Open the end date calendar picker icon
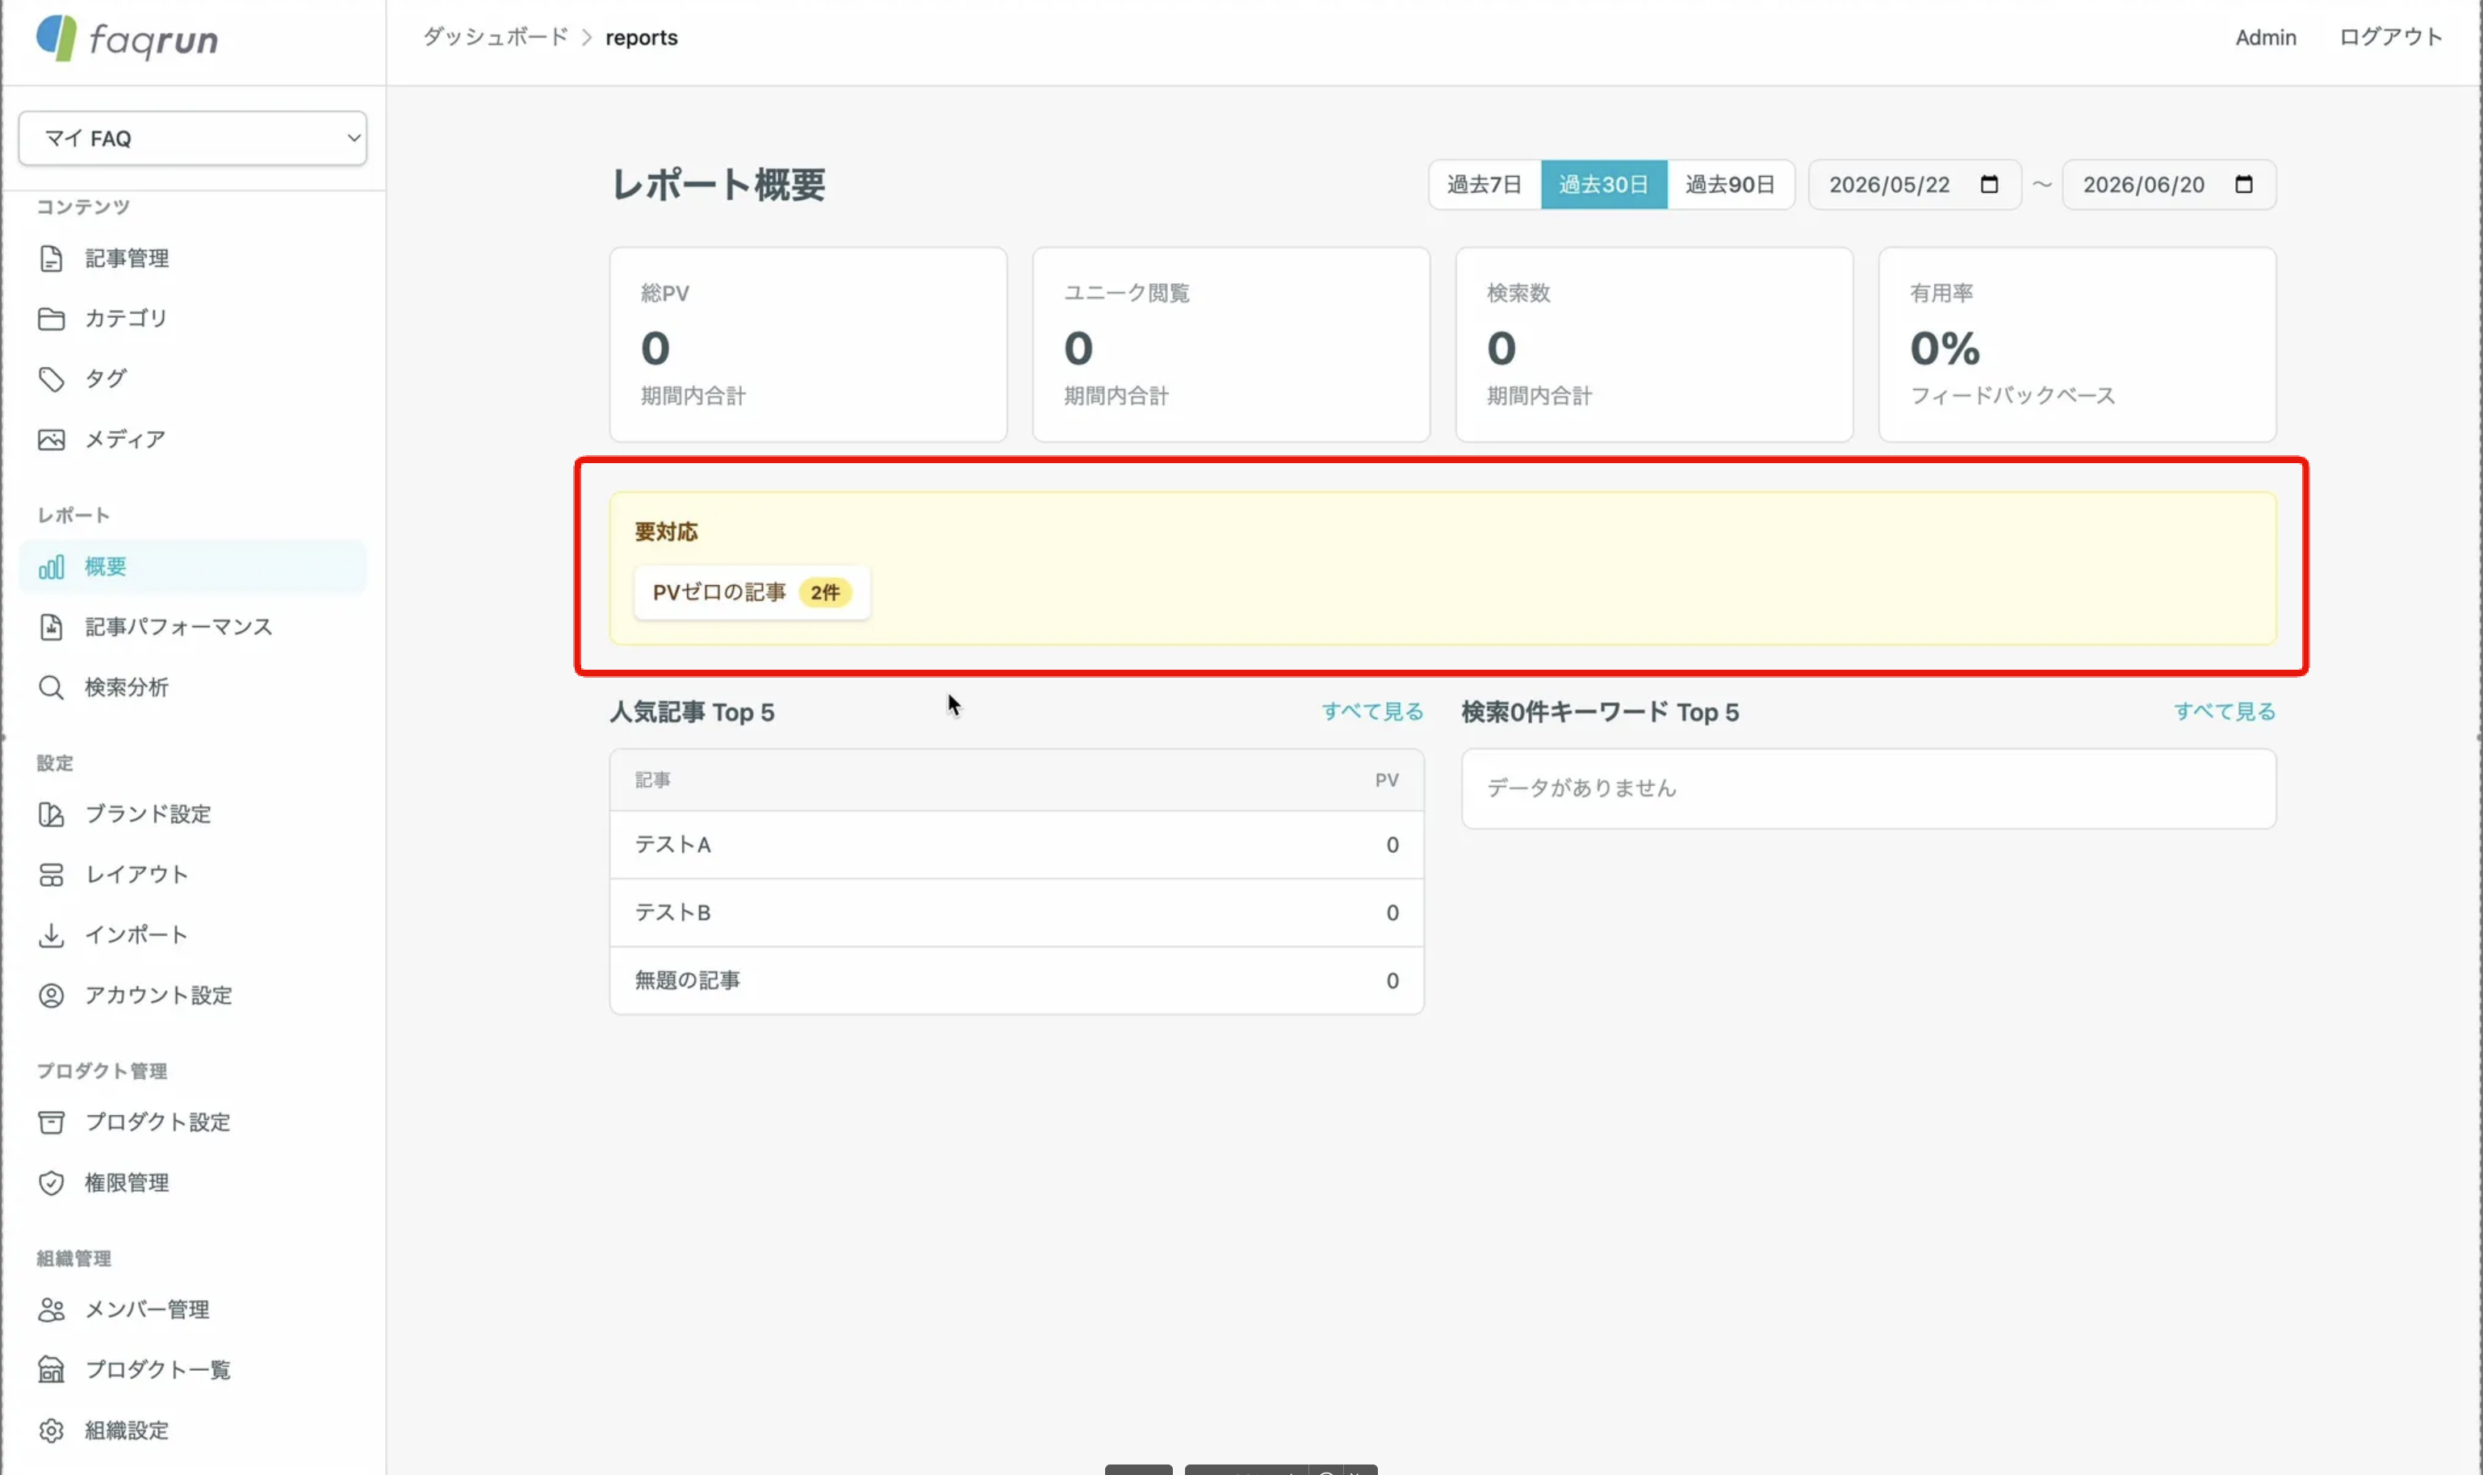This screenshot has height=1475, width=2483. tap(2243, 184)
